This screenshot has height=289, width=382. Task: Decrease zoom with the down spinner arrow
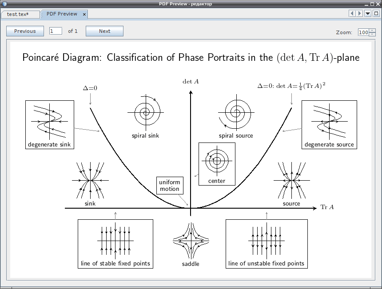point(372,34)
